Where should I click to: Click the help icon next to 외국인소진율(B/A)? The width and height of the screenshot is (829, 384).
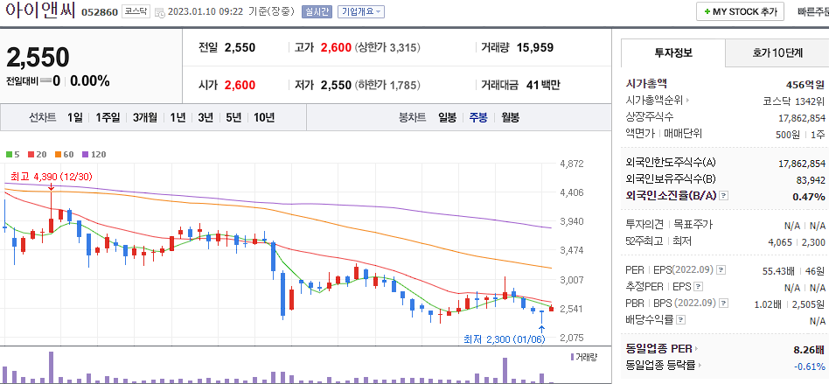tap(724, 196)
